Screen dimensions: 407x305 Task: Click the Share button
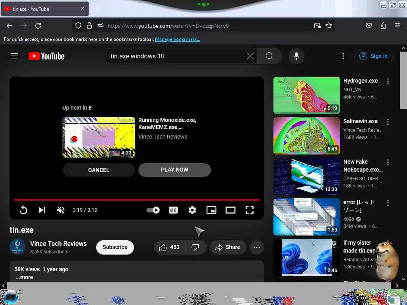(227, 247)
